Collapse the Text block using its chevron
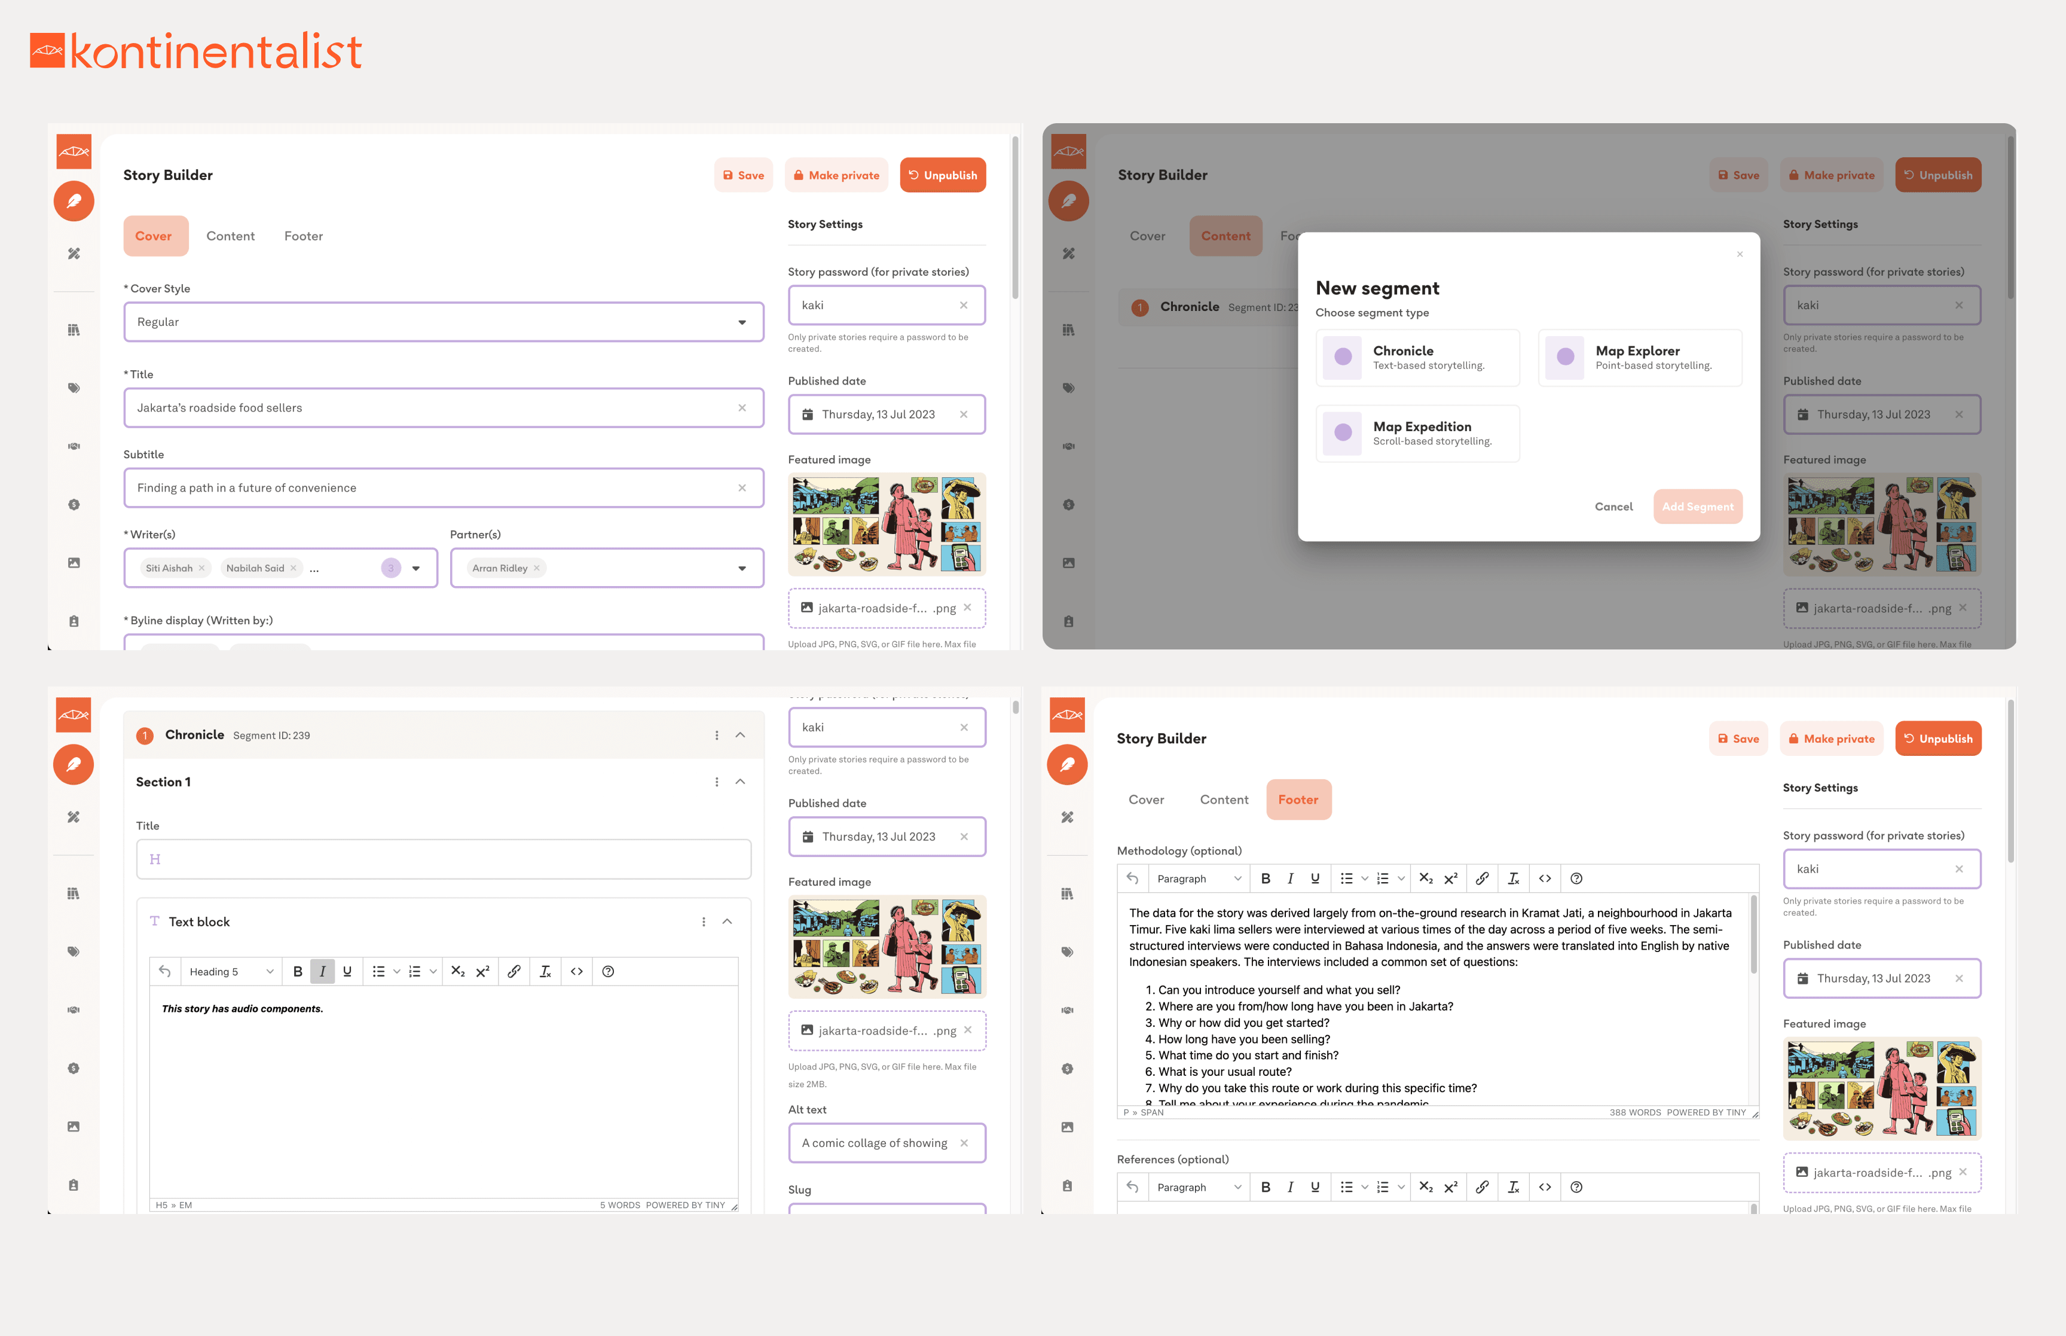This screenshot has height=1336, width=2066. [728, 922]
